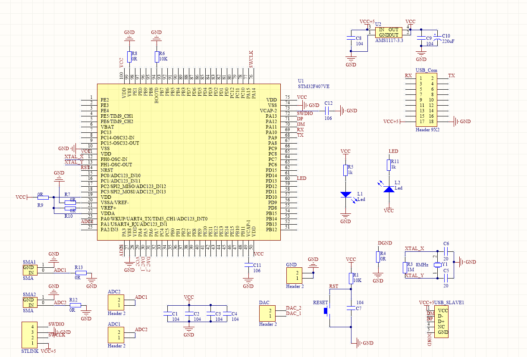Click pin name PC14-OSC32-IN
This screenshot has height=357, width=527.
[x=117, y=138]
